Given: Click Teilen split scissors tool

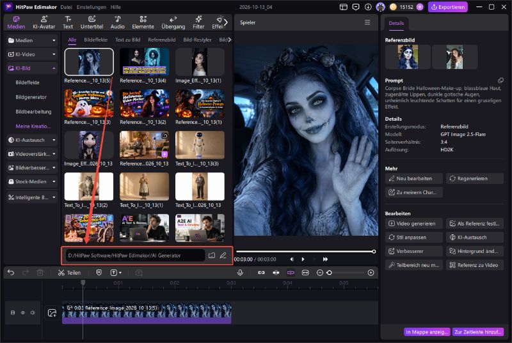Looking at the screenshot, I should click(69, 273).
